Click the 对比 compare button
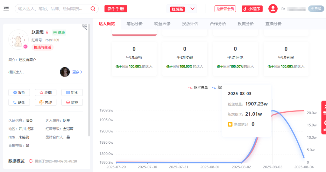 point(72,92)
